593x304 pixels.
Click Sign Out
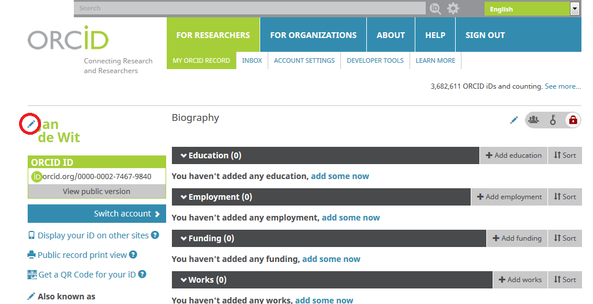coord(485,35)
